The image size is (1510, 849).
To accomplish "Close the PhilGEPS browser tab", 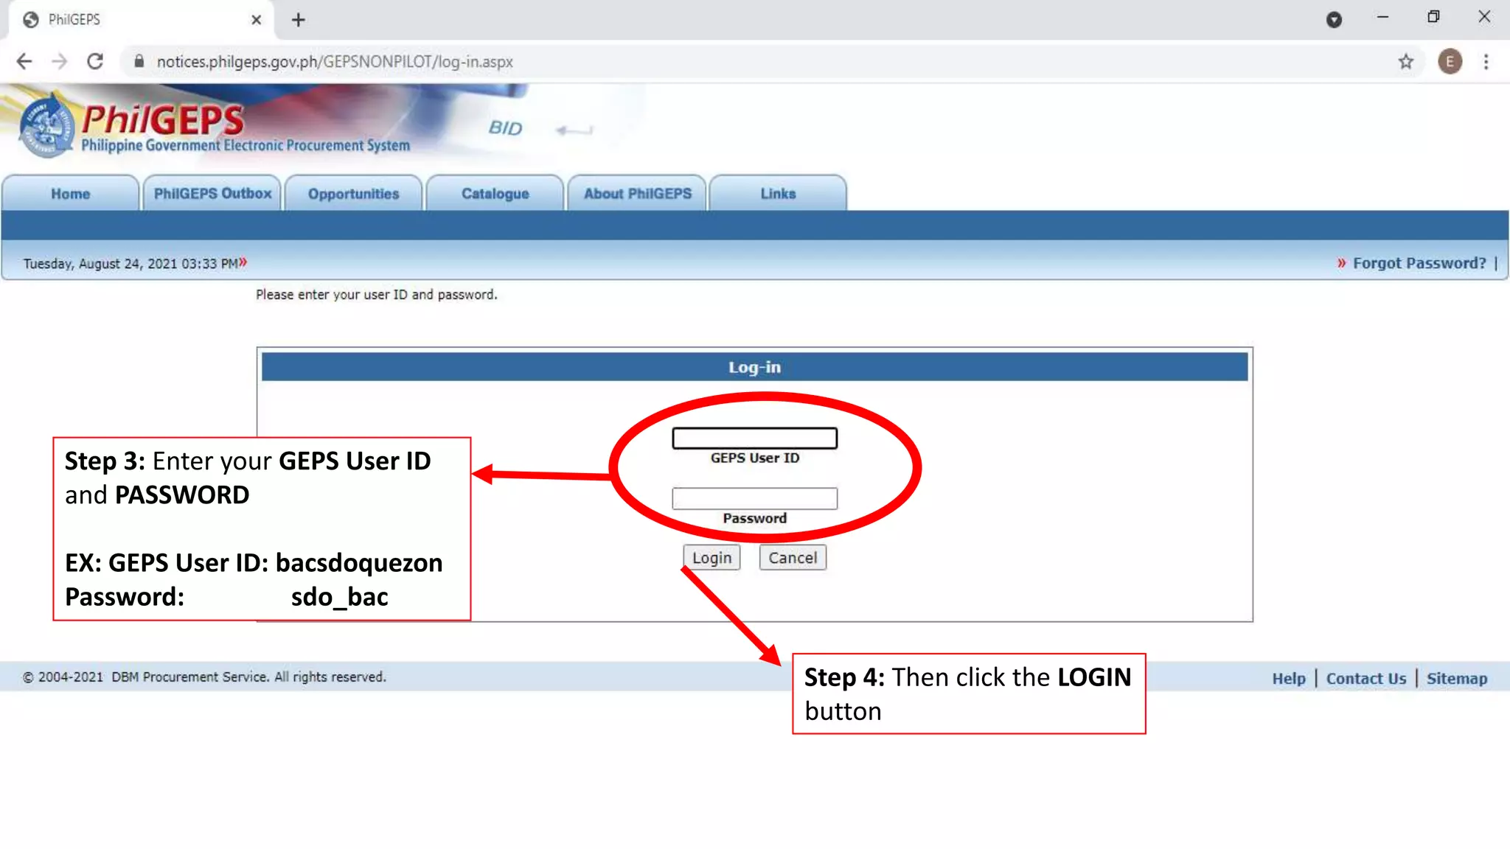I will [x=256, y=20].
